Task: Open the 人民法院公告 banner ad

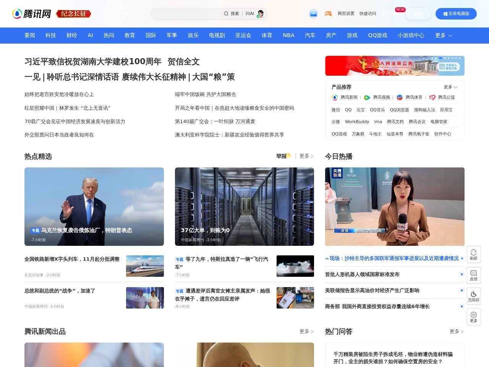Action: click(x=395, y=66)
